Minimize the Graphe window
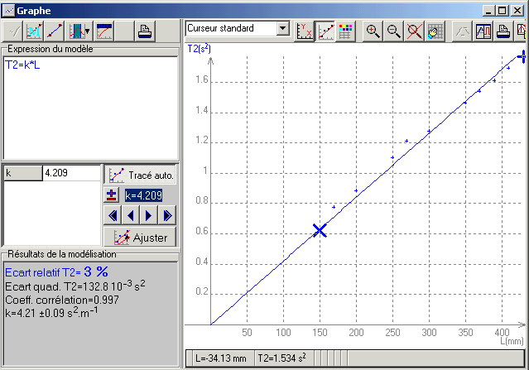 click(x=488, y=11)
